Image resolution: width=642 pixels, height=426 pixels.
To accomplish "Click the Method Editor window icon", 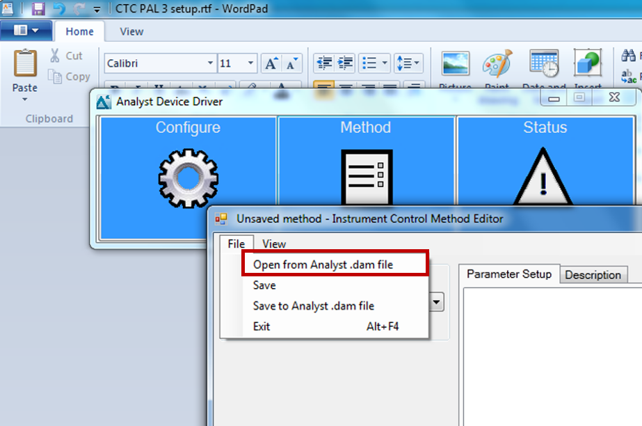I will tap(221, 219).
